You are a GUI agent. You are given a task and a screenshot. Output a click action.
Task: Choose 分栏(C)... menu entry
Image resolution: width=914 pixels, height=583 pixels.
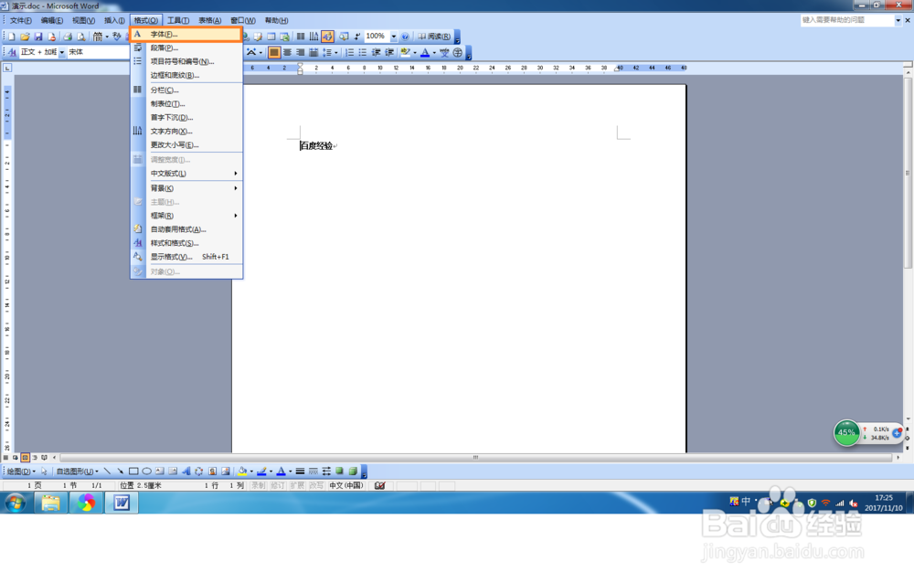(x=186, y=90)
